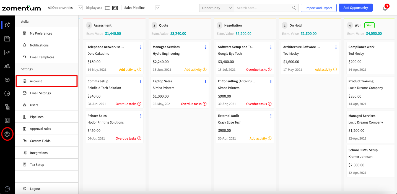Click the Import and Export button
The width and height of the screenshot is (397, 194).
click(319, 8)
